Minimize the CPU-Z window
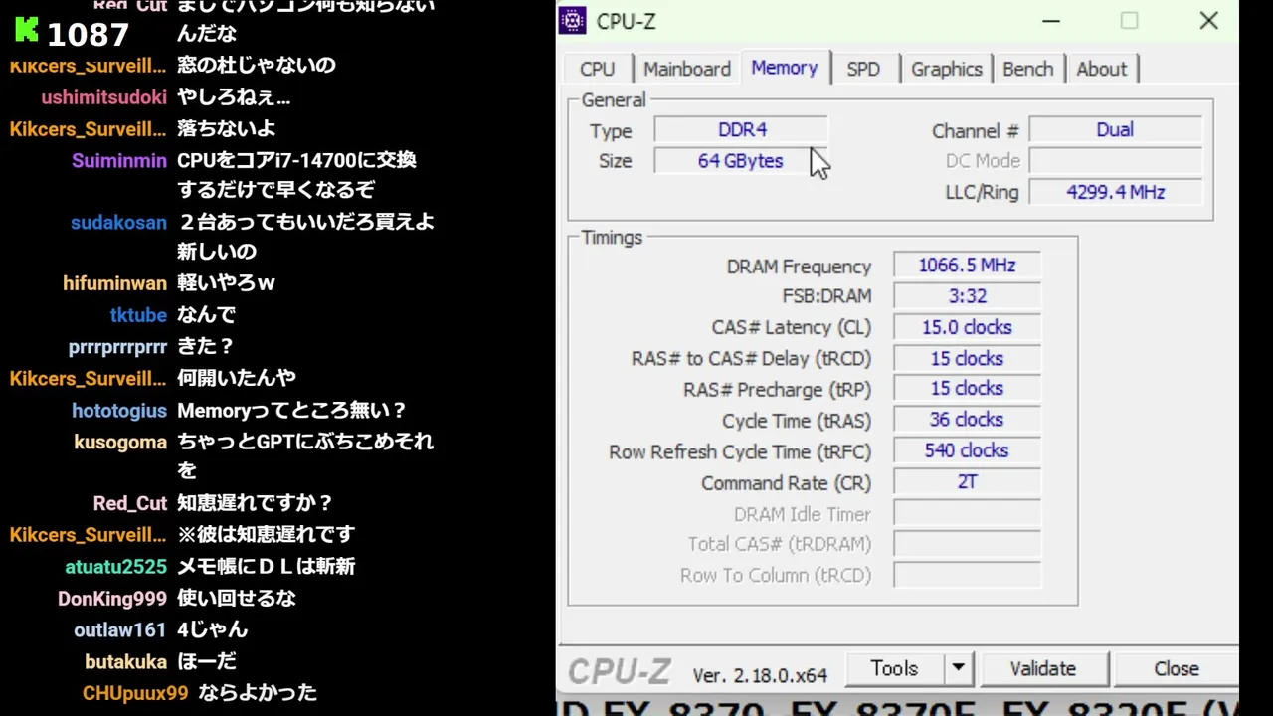 coord(1051,20)
